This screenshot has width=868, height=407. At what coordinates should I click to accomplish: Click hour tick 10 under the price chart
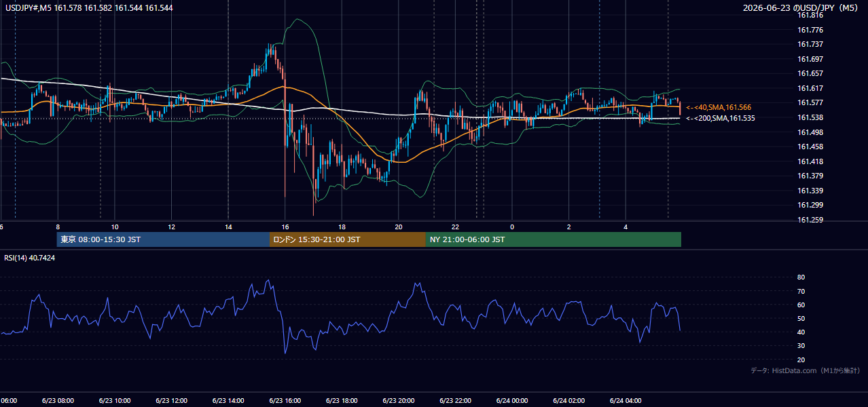[114, 227]
